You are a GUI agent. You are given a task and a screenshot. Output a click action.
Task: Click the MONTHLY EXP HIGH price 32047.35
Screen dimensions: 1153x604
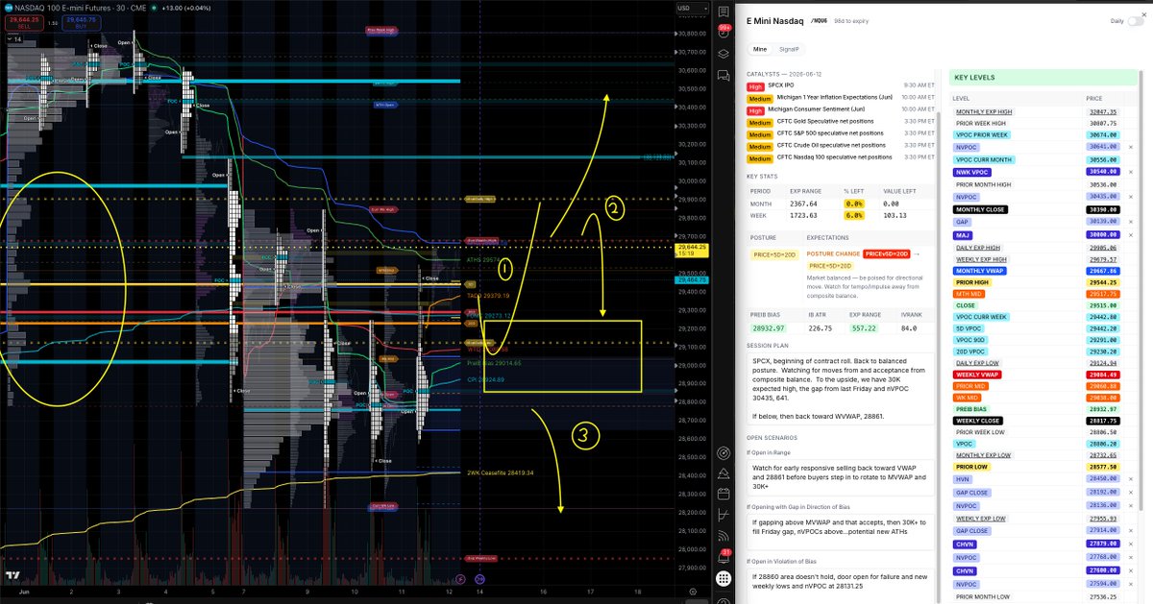click(x=1105, y=111)
